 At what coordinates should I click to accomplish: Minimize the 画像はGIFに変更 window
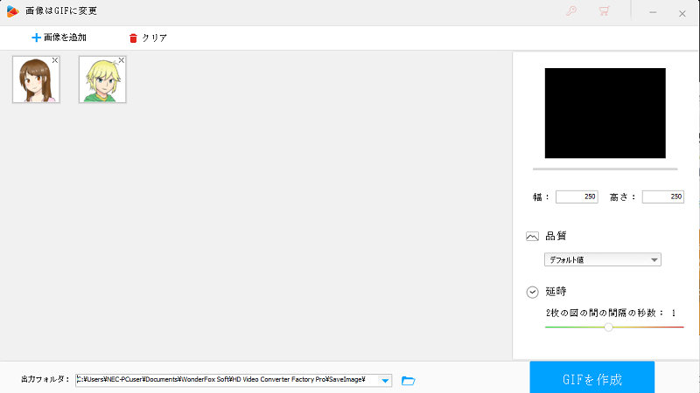tap(653, 12)
